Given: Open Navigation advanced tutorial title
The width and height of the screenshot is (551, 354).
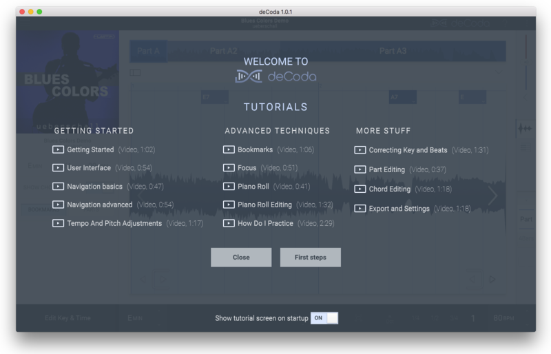Looking at the screenshot, I should [x=100, y=205].
